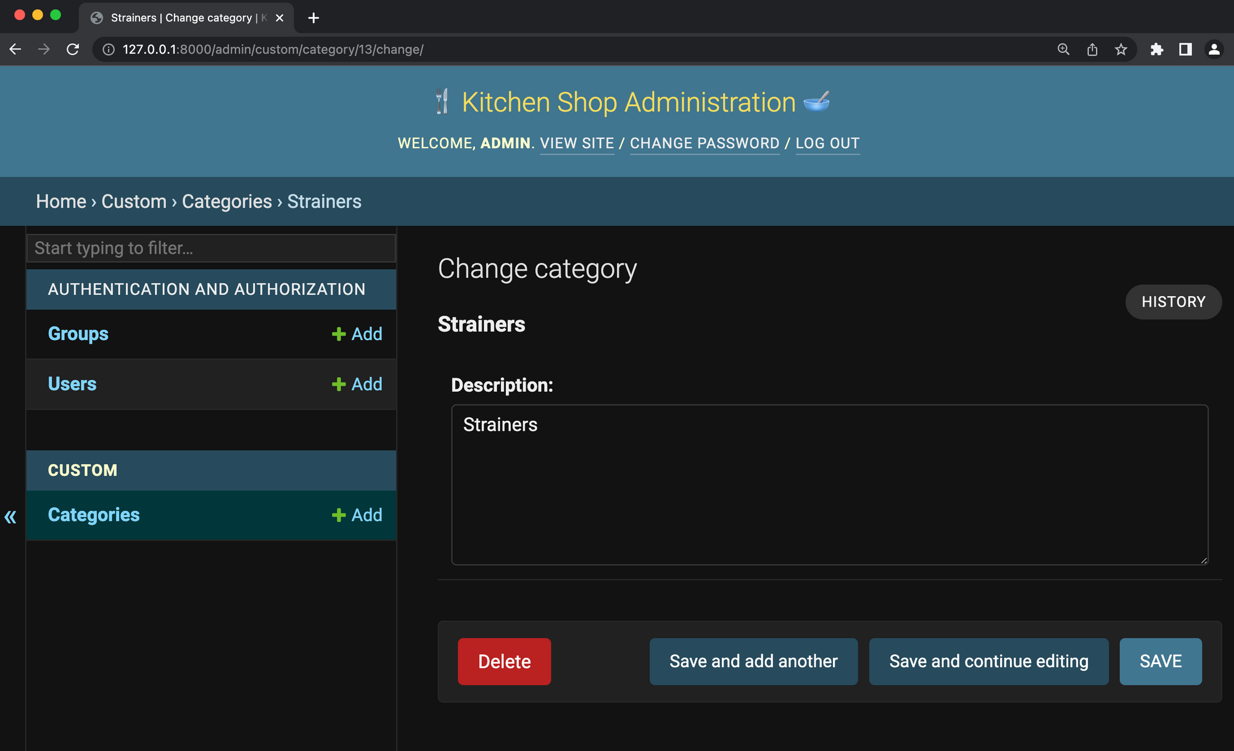Click the share page icon
The image size is (1234, 751).
click(x=1092, y=49)
